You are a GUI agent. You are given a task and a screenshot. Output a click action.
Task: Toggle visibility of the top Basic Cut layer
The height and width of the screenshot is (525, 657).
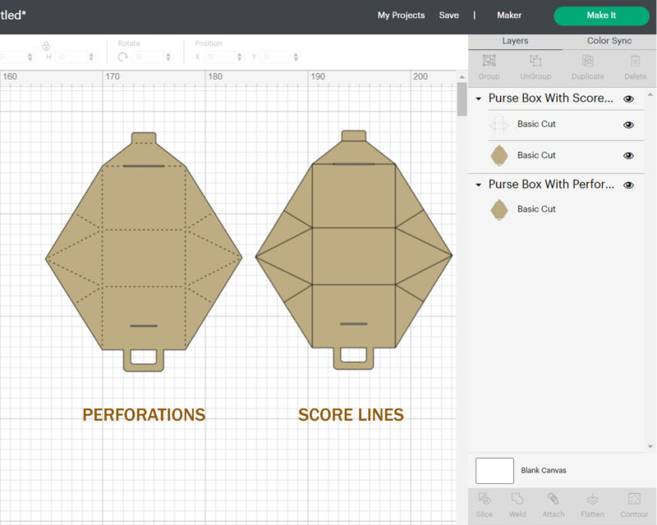tap(628, 124)
